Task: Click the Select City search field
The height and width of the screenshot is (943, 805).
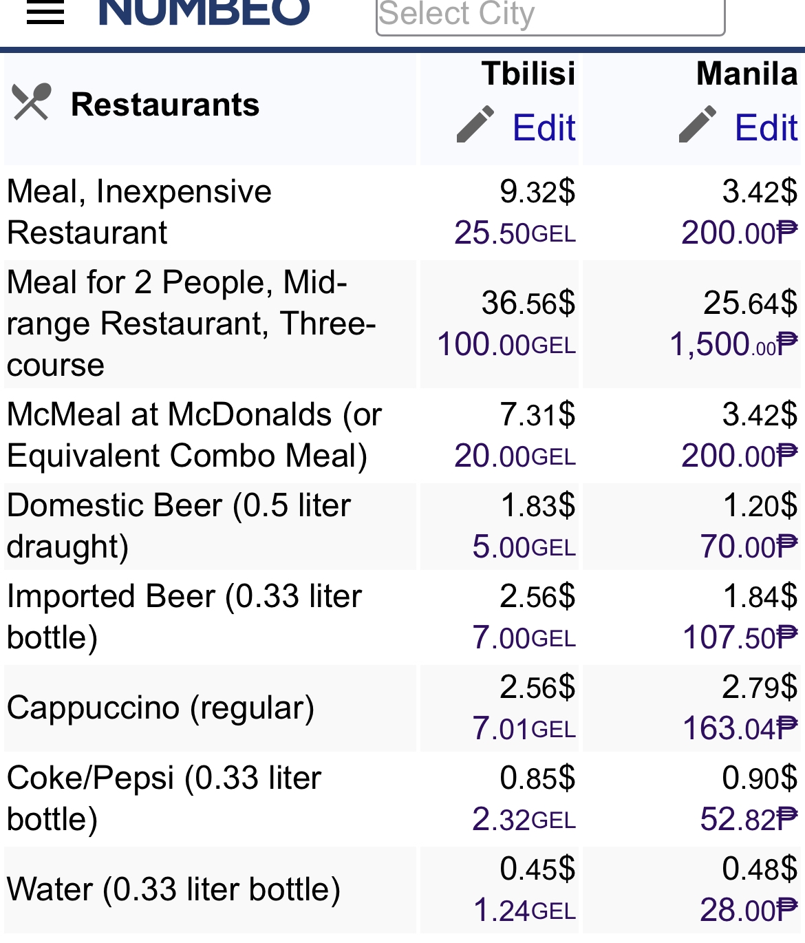Action: pos(550,15)
